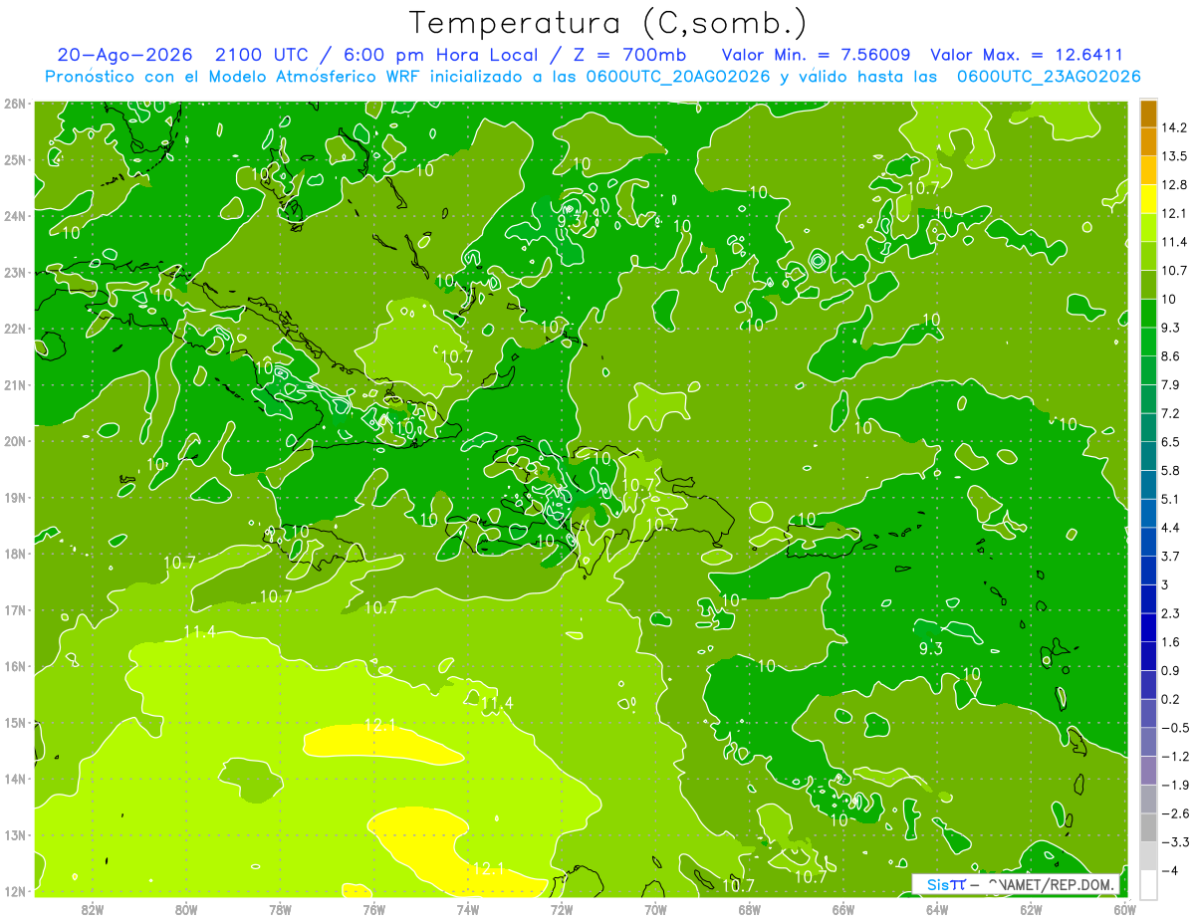Click the '-1.9' value on the color legend

[1175, 785]
